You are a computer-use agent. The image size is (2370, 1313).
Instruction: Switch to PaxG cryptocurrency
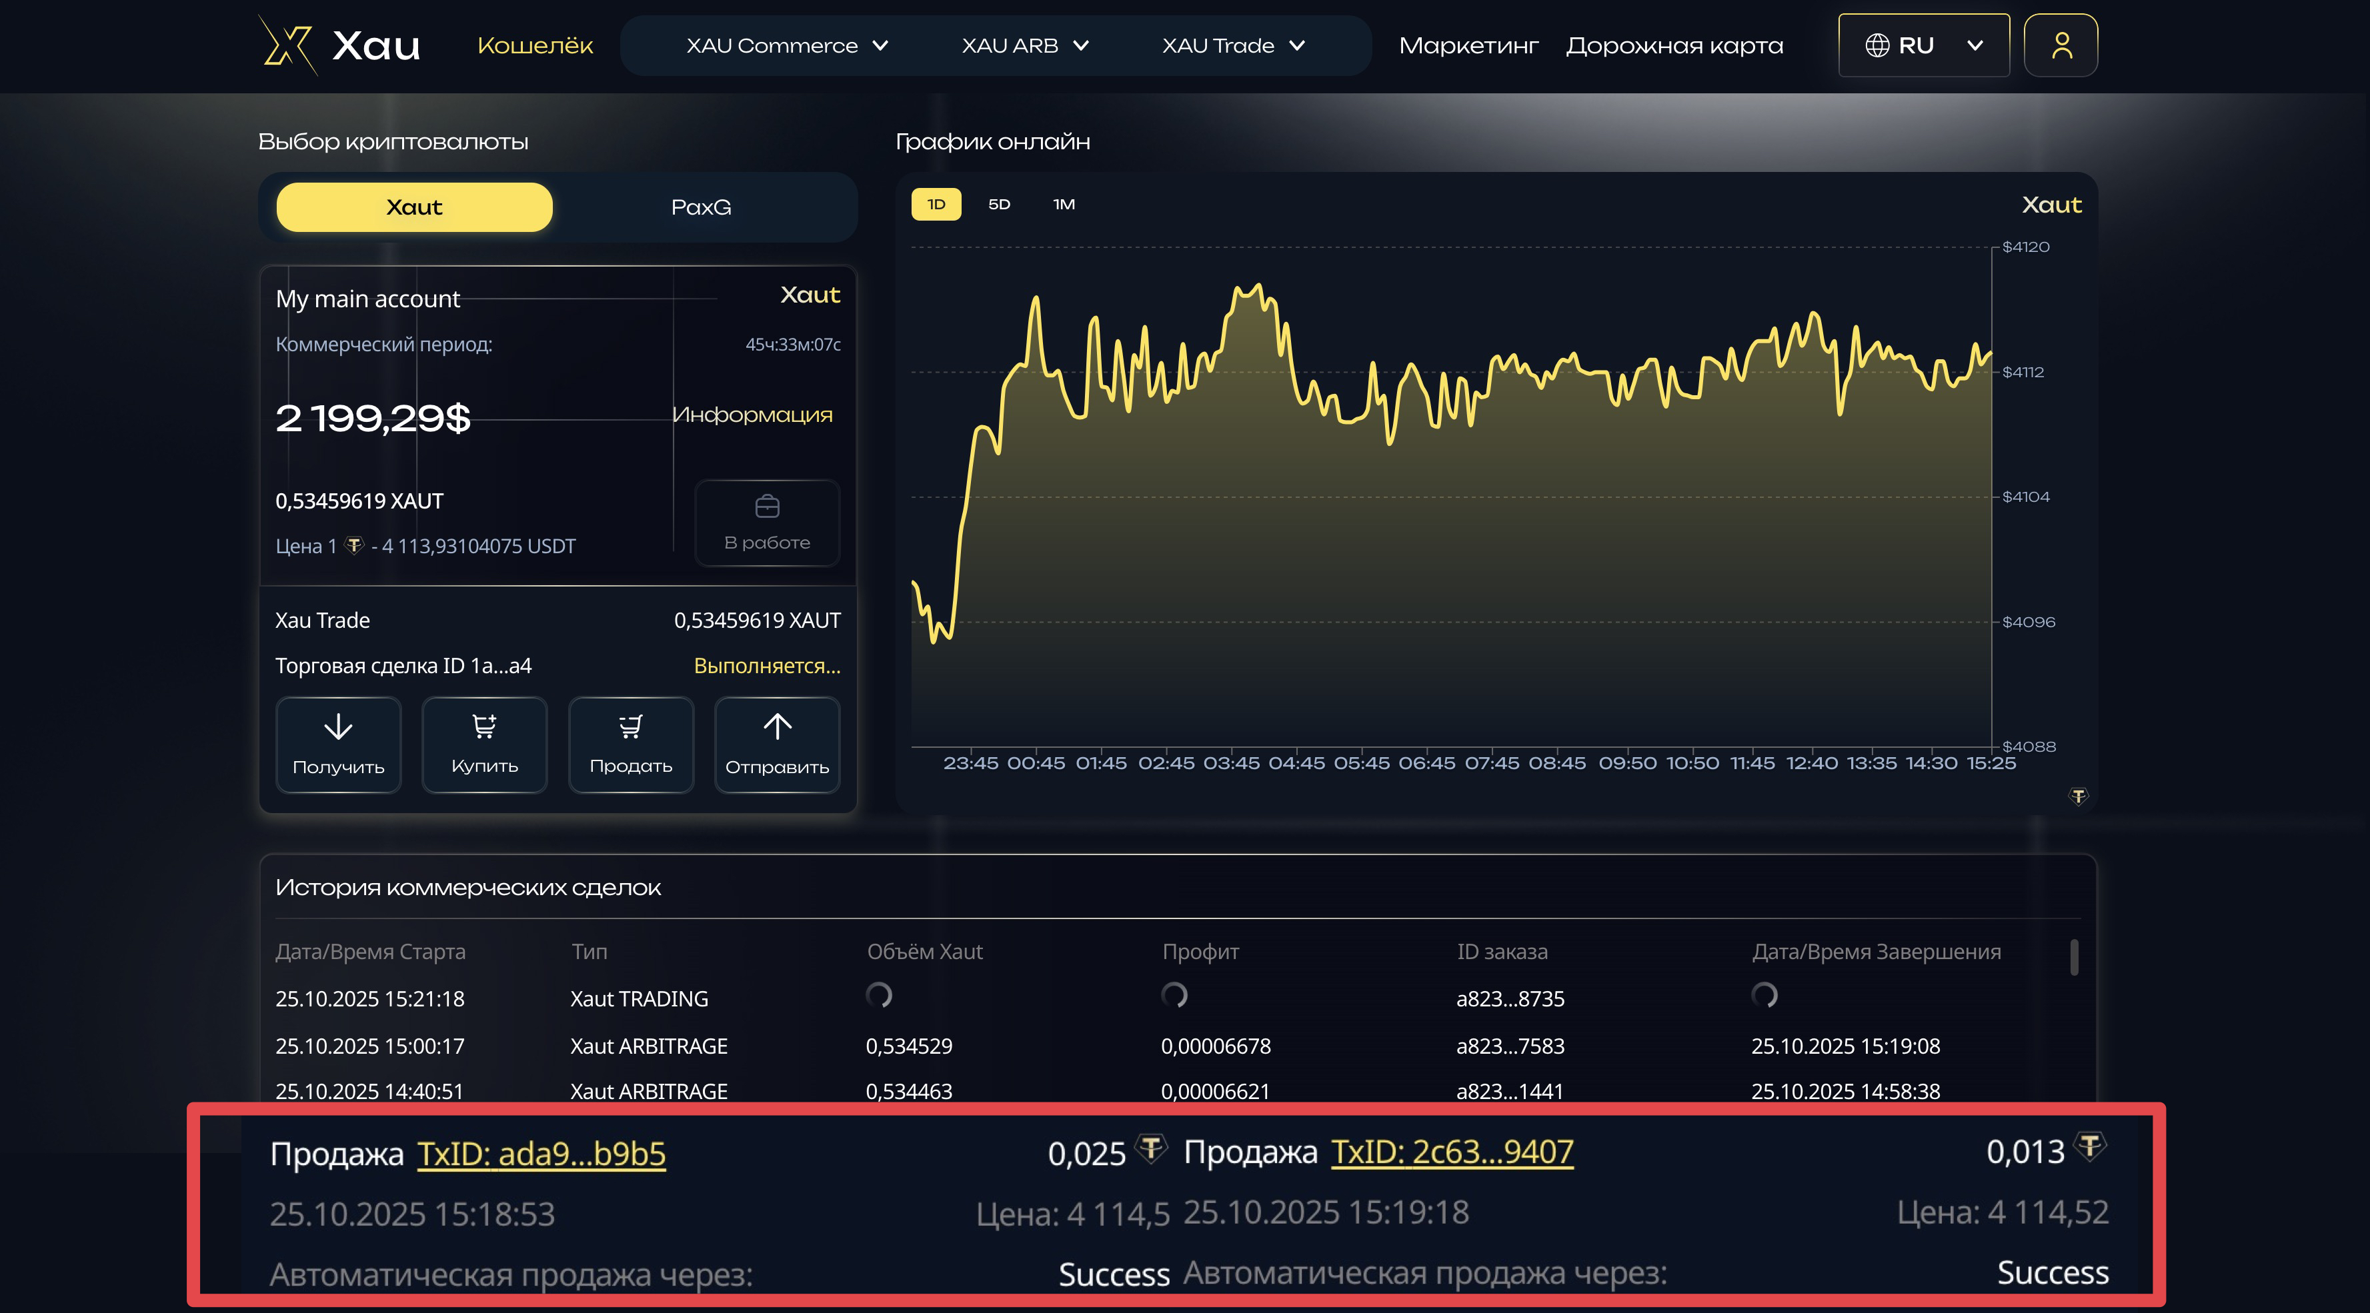(701, 207)
